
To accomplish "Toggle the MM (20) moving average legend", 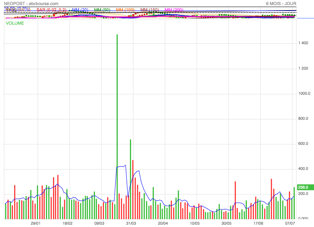I will [x=80, y=9].
